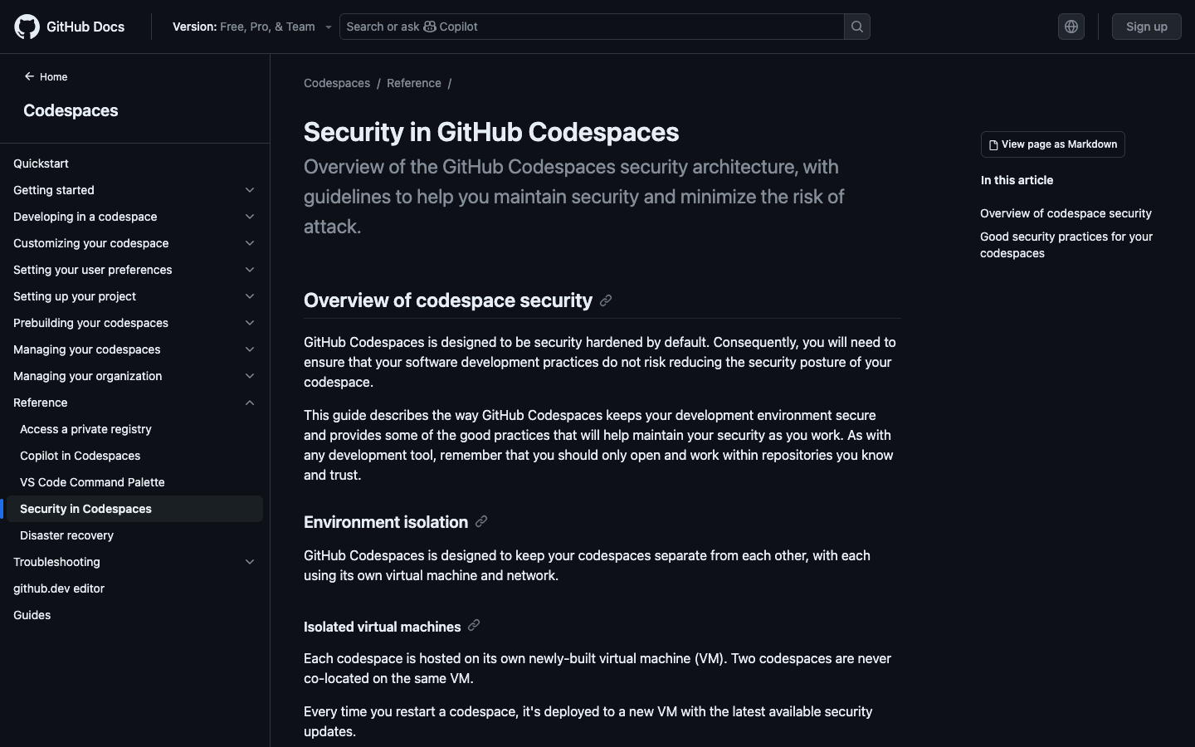Click inside the search input field
This screenshot has width=1195, height=747.
[581, 26]
